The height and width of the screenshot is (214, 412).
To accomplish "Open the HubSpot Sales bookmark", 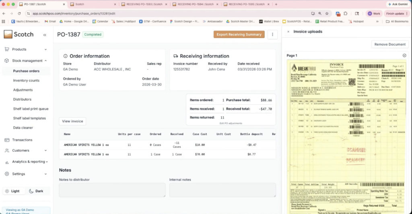I will pyautogui.click(x=124, y=21).
